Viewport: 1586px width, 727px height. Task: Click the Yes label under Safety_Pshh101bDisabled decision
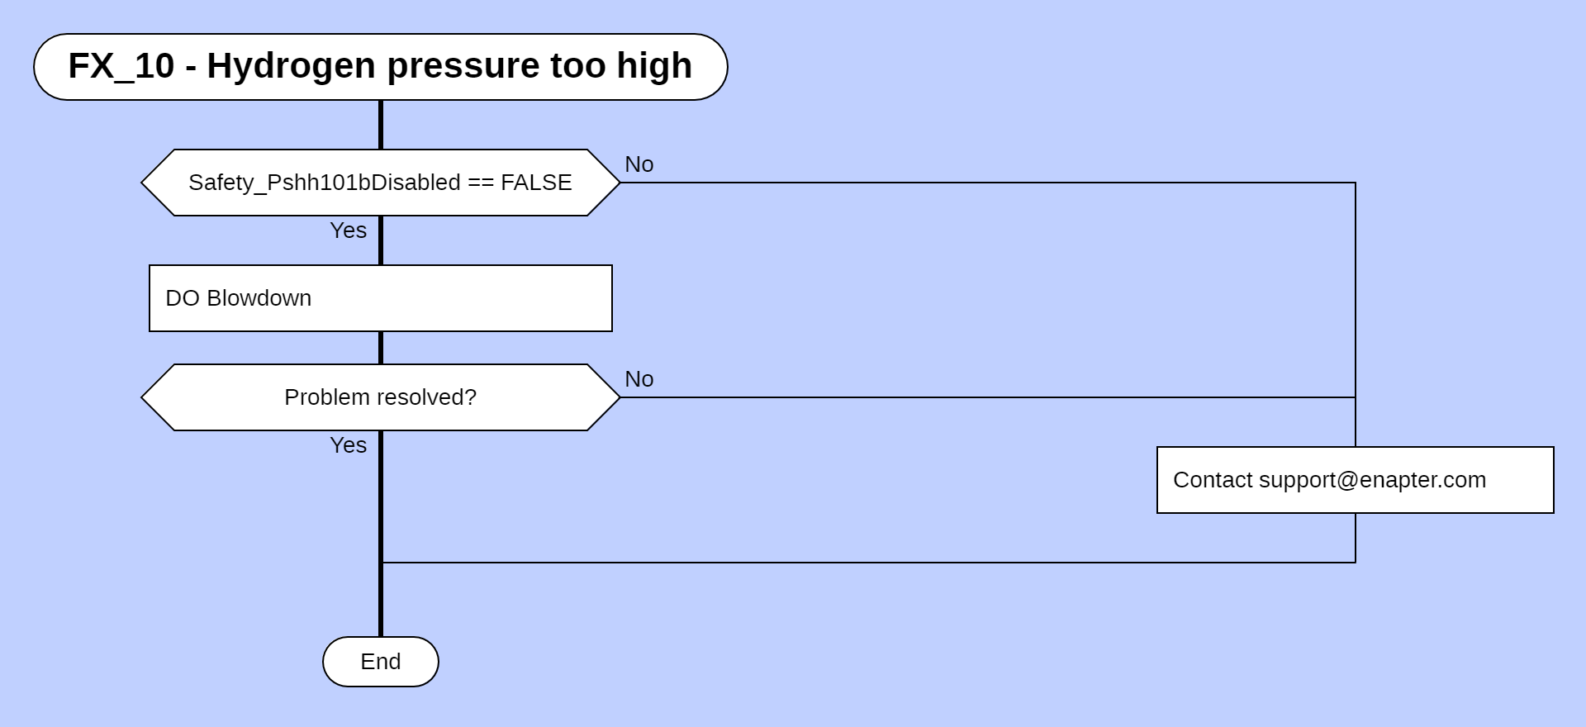[x=348, y=230]
